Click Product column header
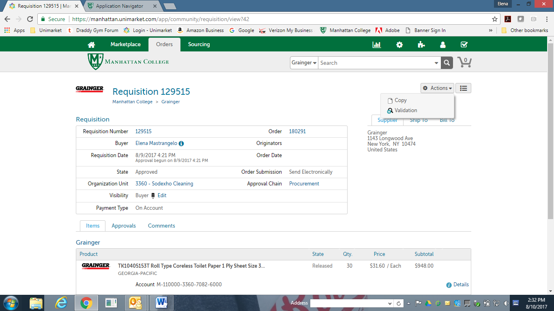This screenshot has width=554, height=311. coord(88,254)
